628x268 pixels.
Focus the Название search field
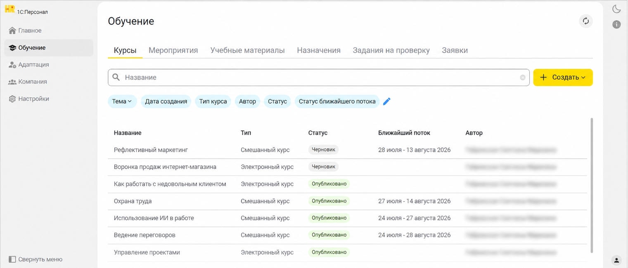319,78
